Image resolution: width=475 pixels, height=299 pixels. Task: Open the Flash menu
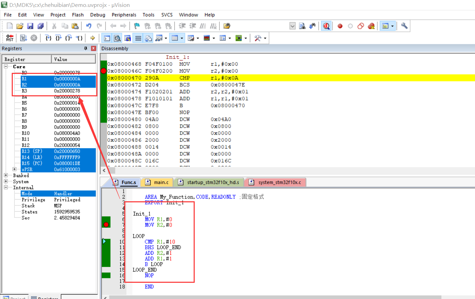click(78, 15)
